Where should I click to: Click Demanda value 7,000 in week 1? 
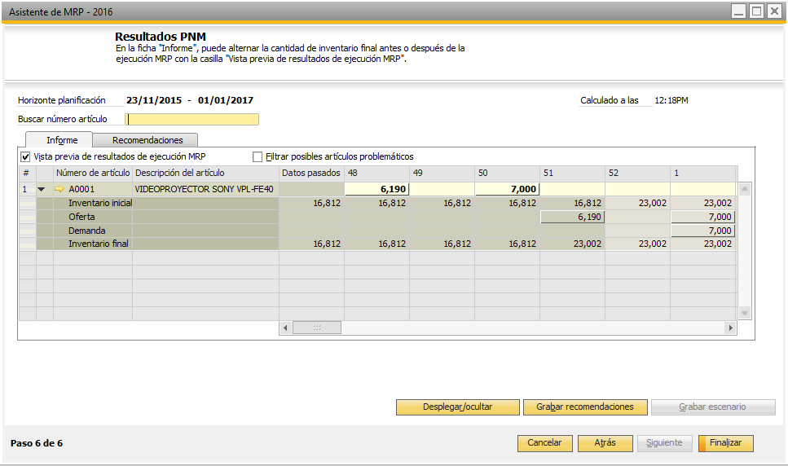click(x=703, y=231)
